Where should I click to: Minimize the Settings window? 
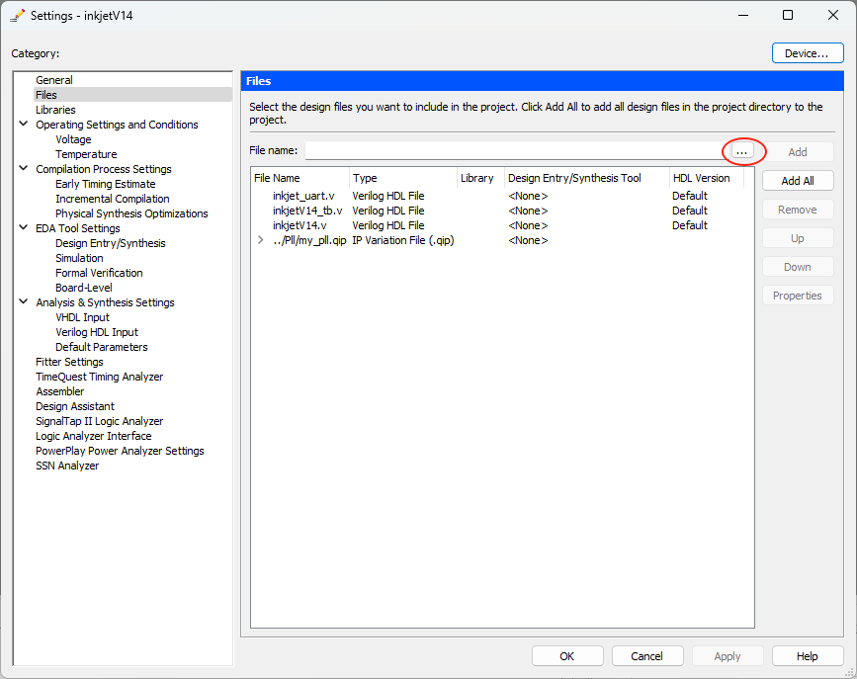[x=742, y=15]
